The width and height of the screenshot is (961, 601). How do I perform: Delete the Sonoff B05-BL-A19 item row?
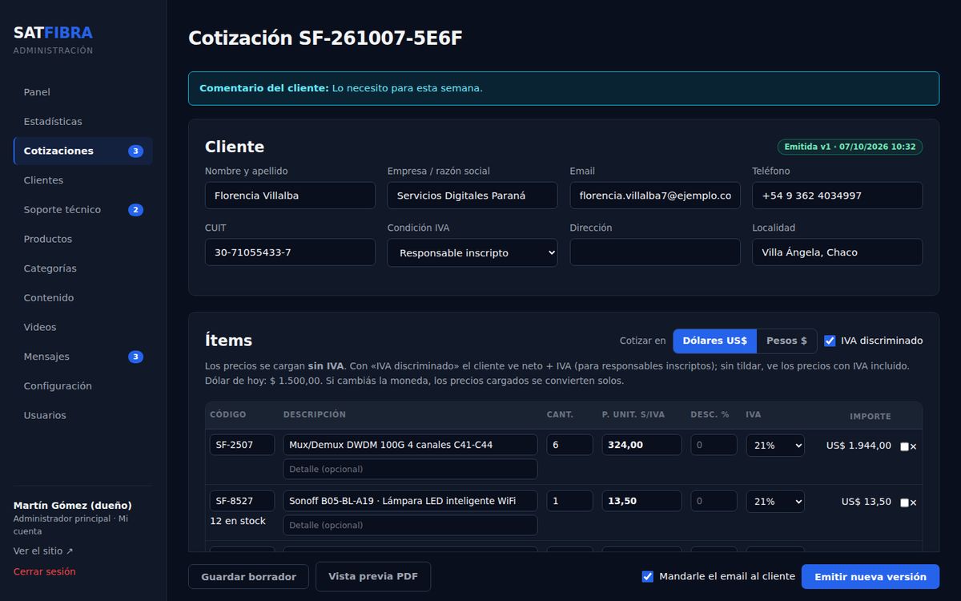[x=913, y=502]
